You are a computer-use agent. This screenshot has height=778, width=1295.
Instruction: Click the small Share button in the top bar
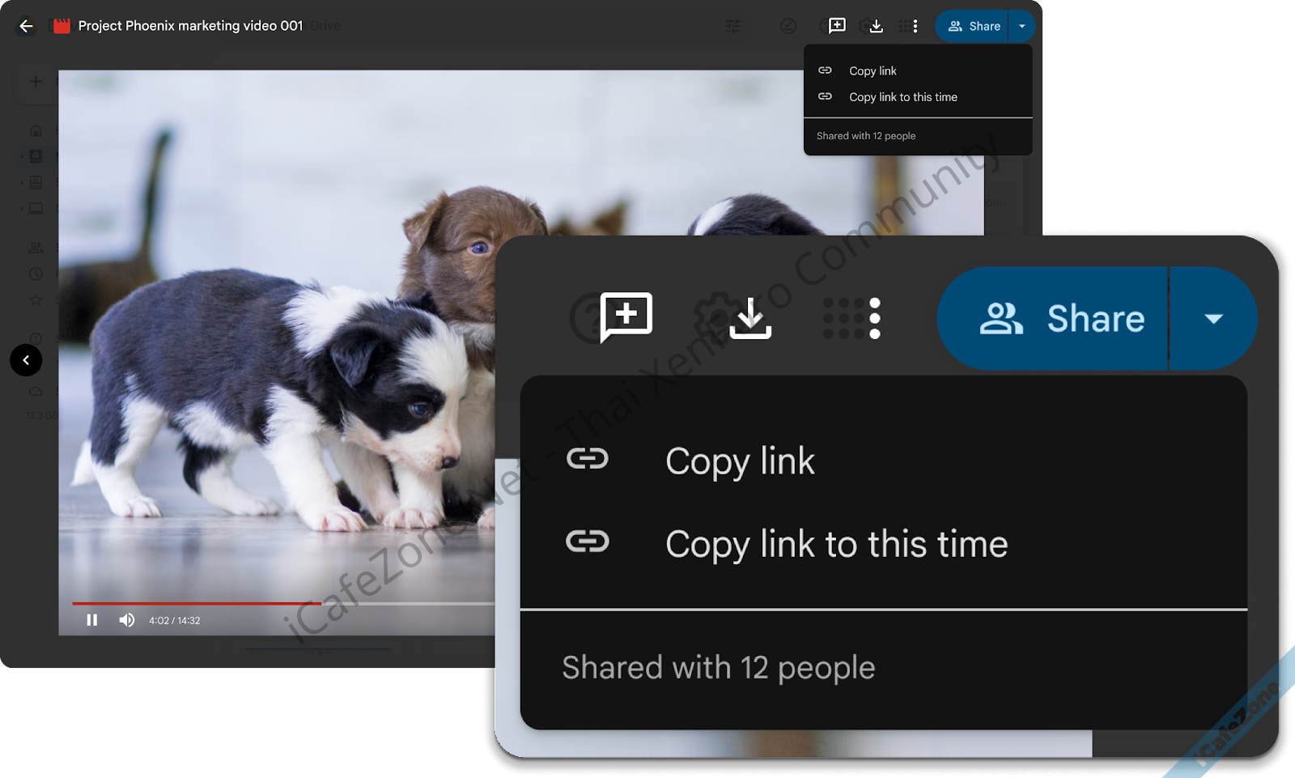click(973, 26)
